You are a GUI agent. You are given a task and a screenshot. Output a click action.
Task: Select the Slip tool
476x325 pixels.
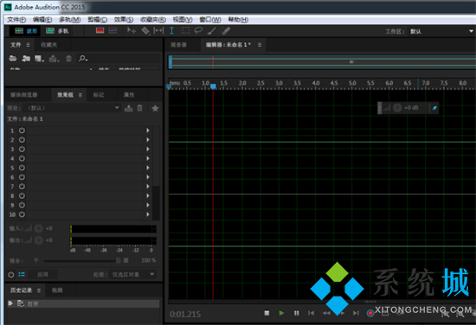click(x=158, y=30)
